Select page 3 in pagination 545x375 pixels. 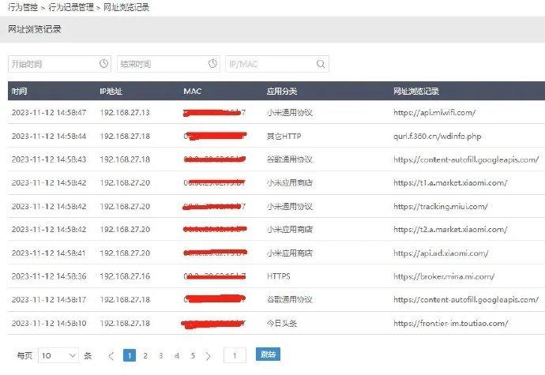pyautogui.click(x=161, y=355)
